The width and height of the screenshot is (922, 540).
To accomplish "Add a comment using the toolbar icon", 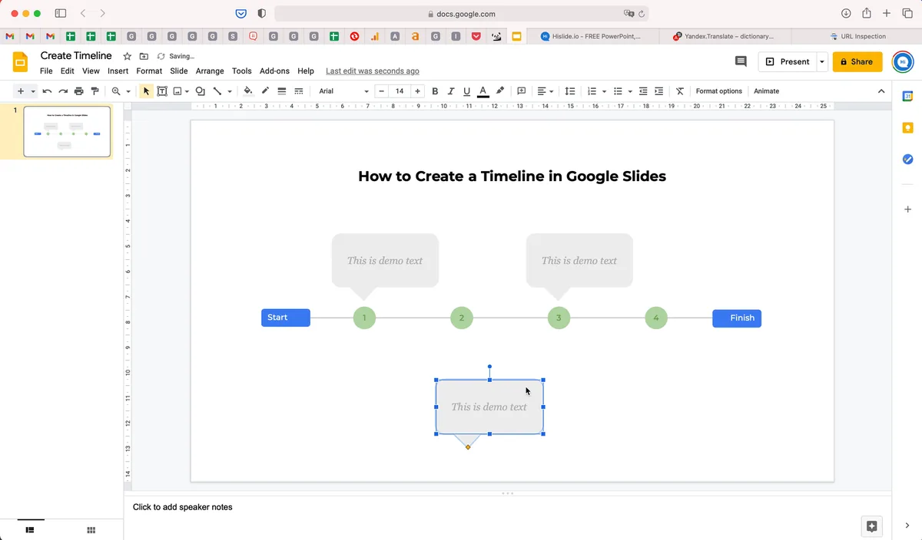I will click(x=521, y=91).
